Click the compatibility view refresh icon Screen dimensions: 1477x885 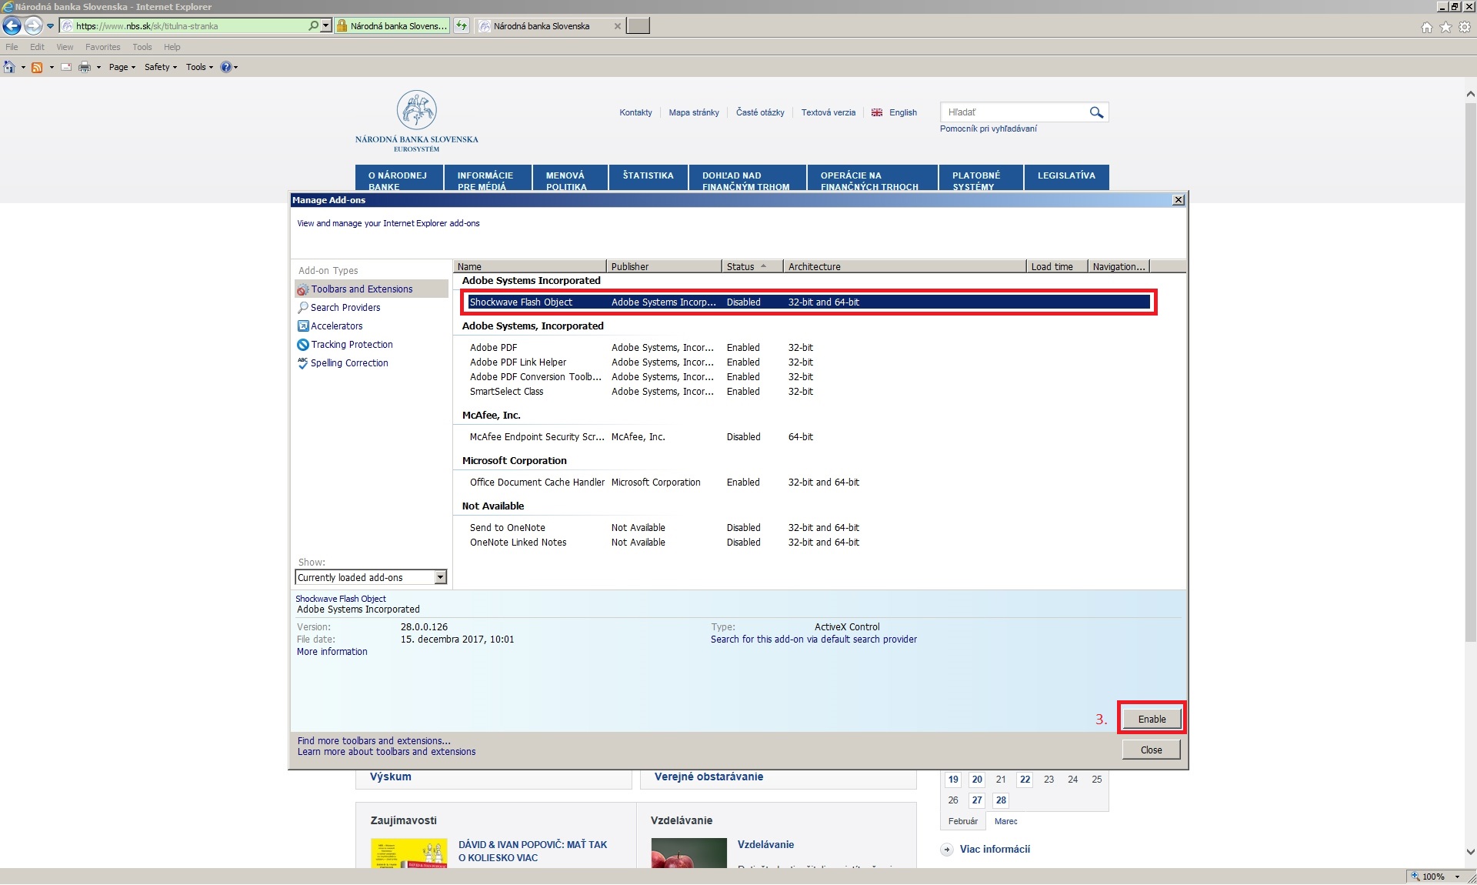[x=462, y=25]
